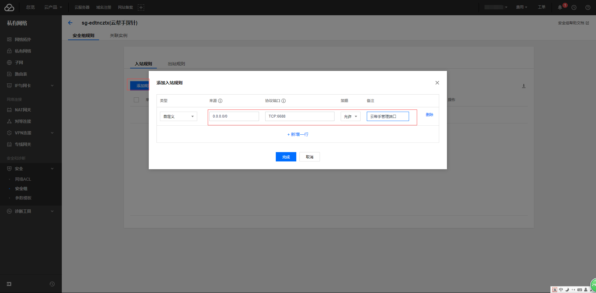Open the help question mark icon

pyautogui.click(x=588, y=7)
